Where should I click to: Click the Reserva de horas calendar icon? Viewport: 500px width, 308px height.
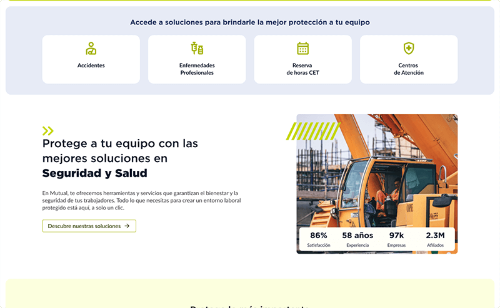(302, 49)
